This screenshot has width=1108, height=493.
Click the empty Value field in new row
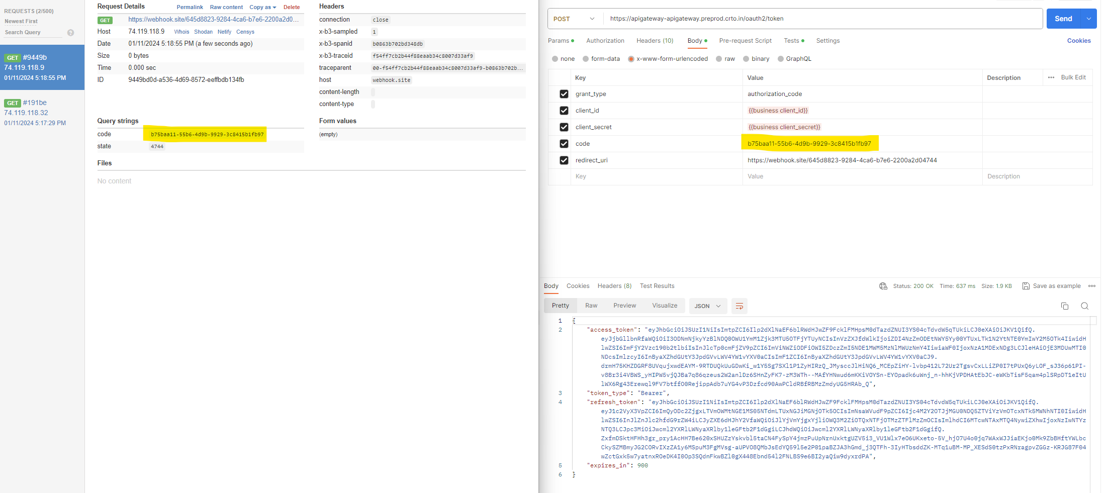click(862, 176)
